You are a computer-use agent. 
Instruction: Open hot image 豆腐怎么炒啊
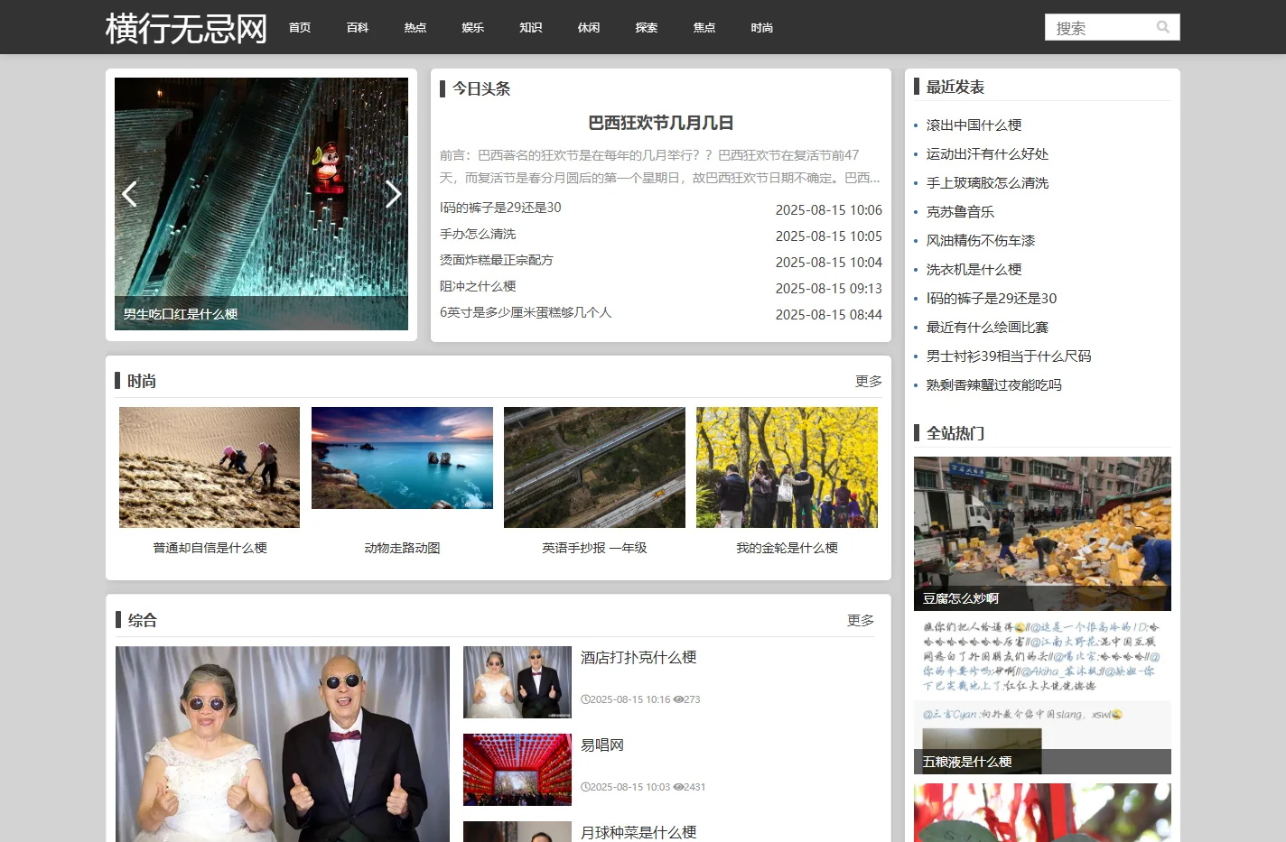point(1042,533)
